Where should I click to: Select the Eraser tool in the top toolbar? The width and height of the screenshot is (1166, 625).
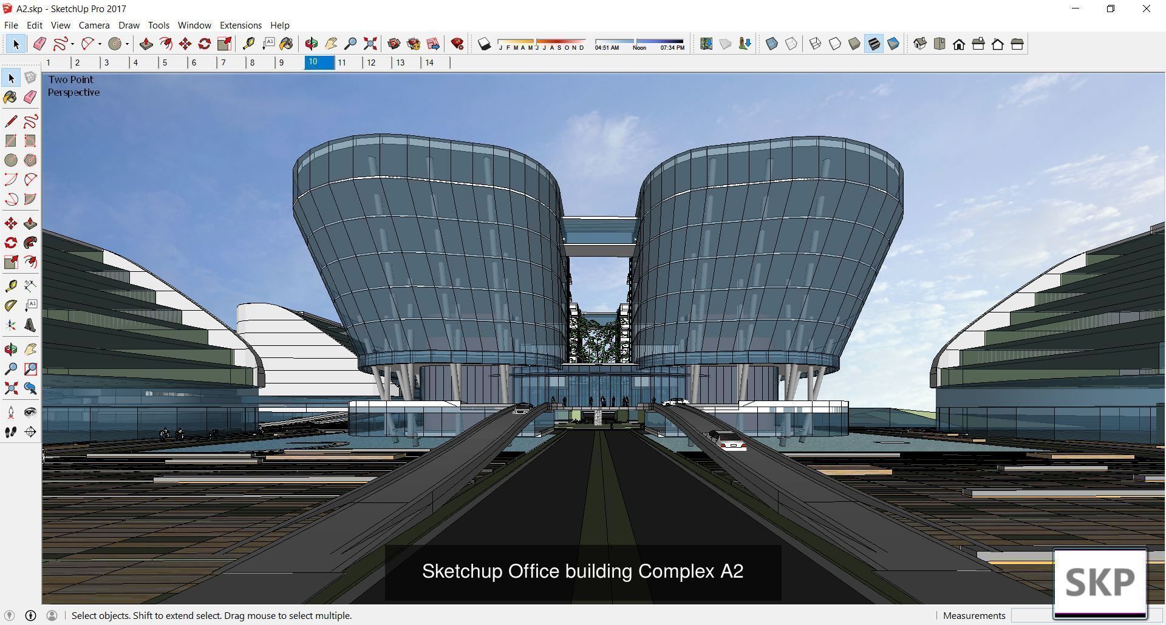coord(39,44)
